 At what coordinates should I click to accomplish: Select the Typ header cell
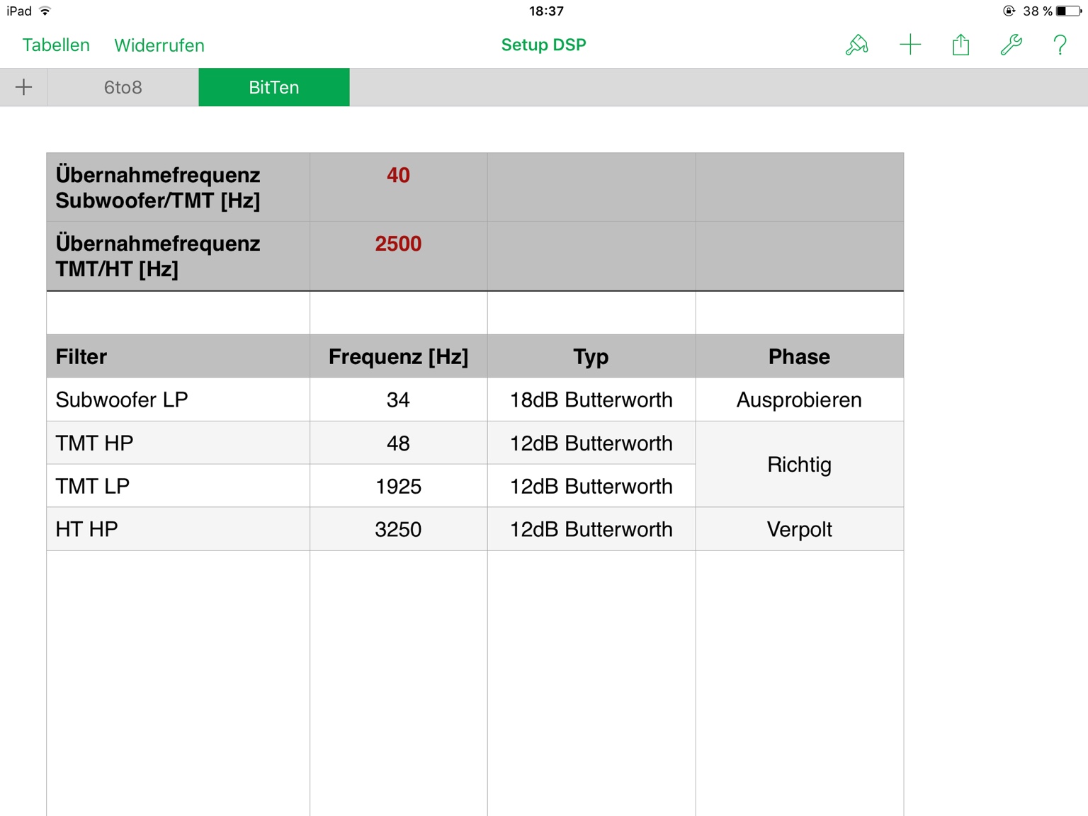pos(591,356)
